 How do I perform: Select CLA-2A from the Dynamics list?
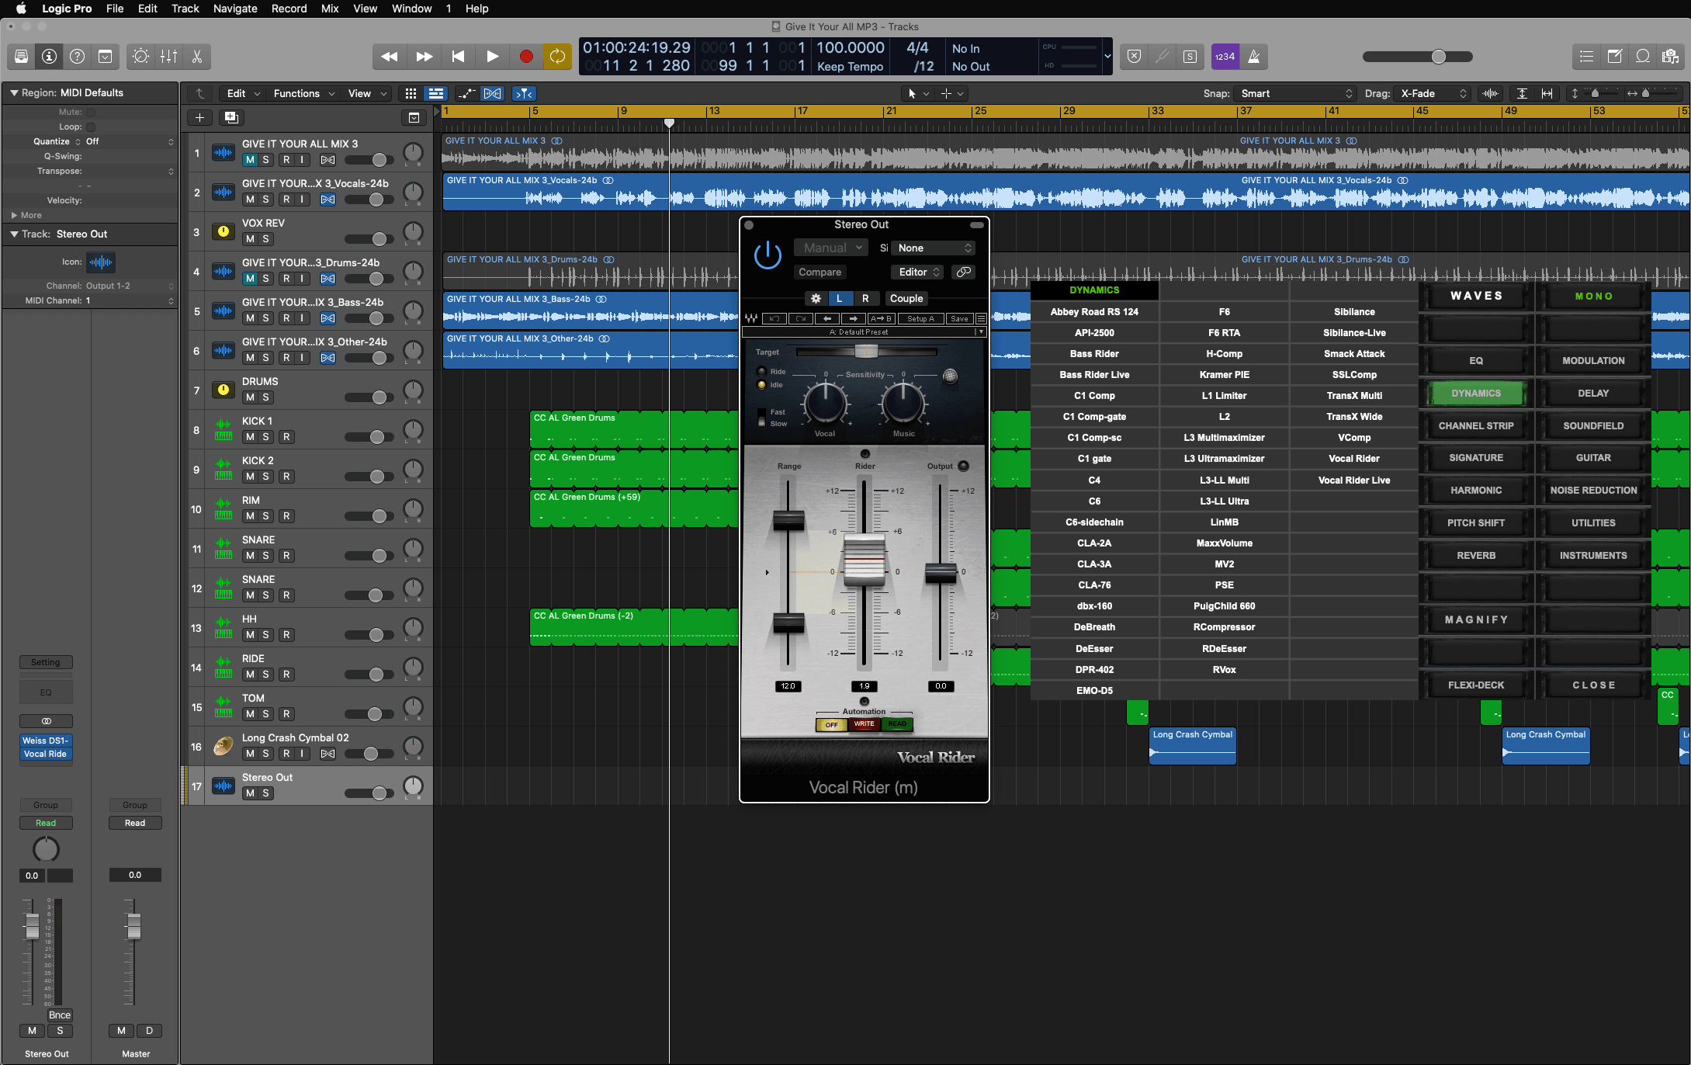pos(1093,543)
